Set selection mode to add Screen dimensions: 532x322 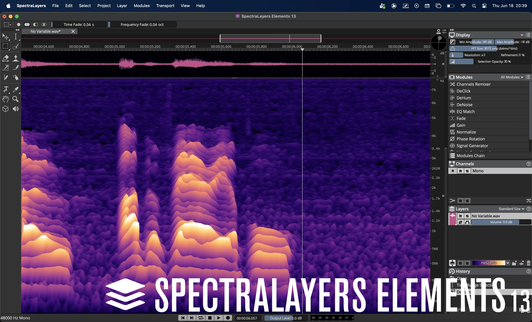click(27, 24)
